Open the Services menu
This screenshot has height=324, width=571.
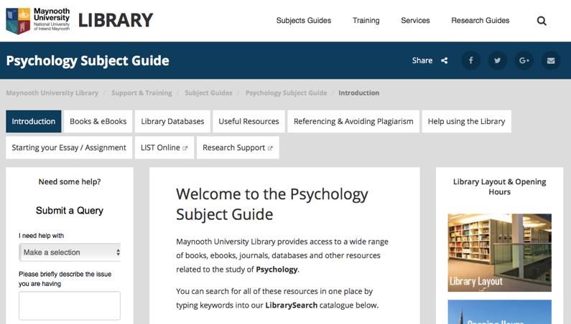pos(415,20)
